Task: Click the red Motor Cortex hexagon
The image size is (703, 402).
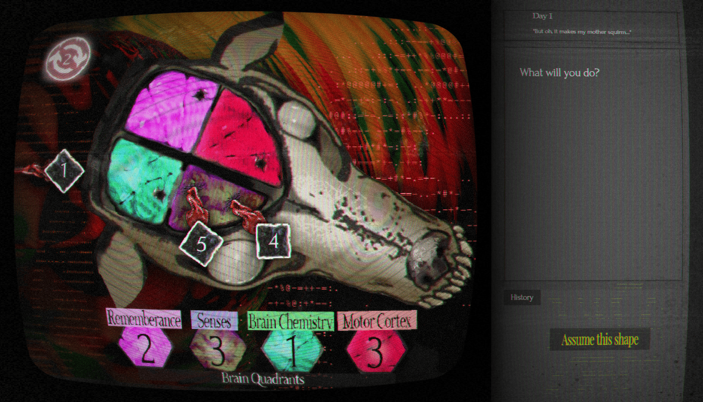Action: (375, 351)
